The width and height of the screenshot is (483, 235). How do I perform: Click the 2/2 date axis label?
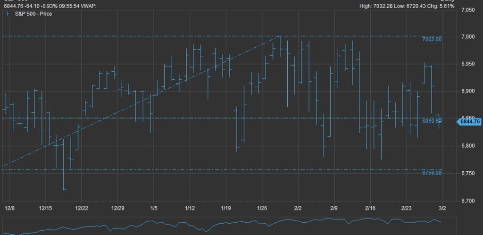[298, 208]
